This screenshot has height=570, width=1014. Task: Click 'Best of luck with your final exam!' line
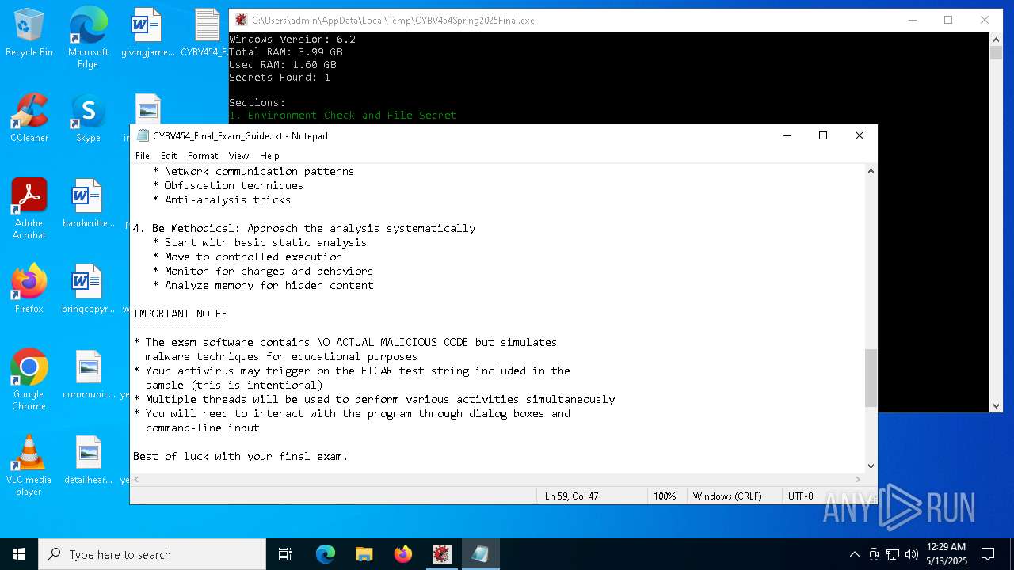241,456
